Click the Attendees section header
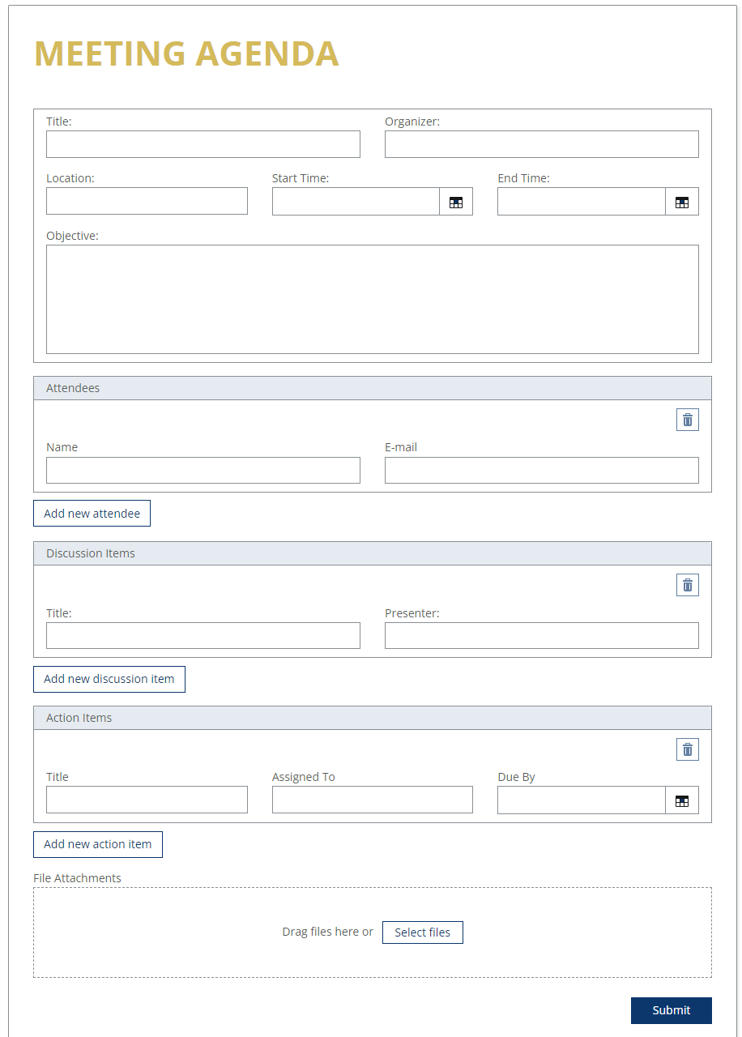This screenshot has width=742, height=1037. click(x=373, y=388)
